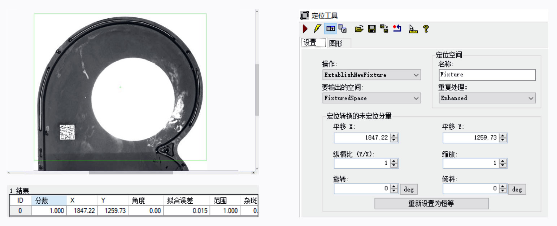The image size is (557, 226).
Task: Select the 倾斜 value field
Action: tap(471, 189)
